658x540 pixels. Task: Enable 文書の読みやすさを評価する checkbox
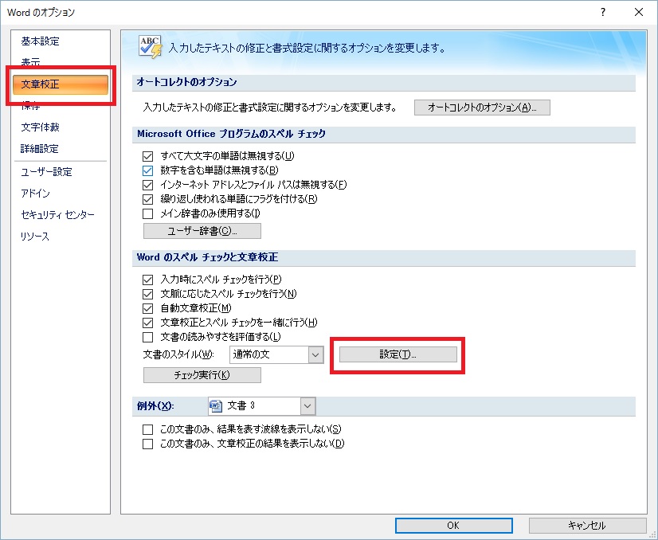coord(147,338)
